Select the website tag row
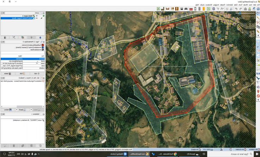260x157 pixels. tap(23, 68)
